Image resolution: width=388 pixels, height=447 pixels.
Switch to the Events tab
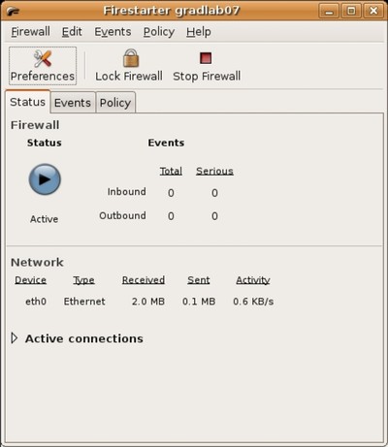pos(73,103)
